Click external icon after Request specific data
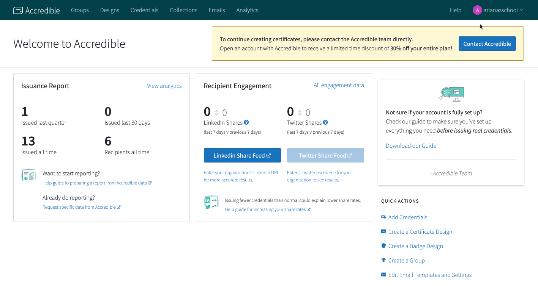This screenshot has width=538, height=286. point(119,207)
